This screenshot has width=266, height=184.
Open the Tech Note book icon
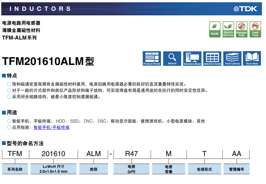click(x=252, y=58)
